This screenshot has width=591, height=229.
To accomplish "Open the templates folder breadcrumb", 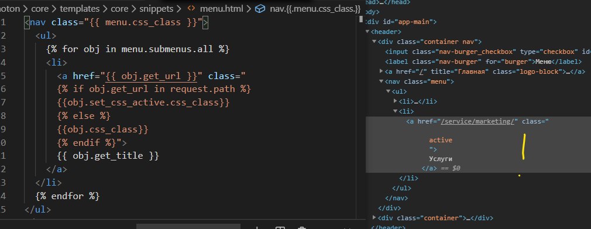I will coord(79,8).
